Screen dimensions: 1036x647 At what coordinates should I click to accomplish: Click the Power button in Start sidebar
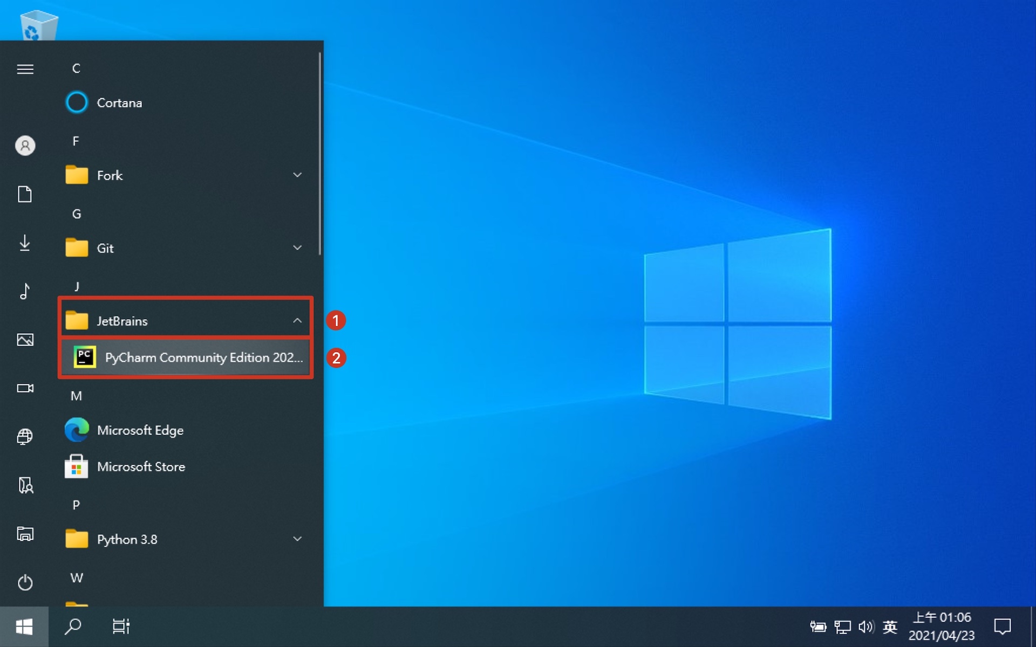25,582
